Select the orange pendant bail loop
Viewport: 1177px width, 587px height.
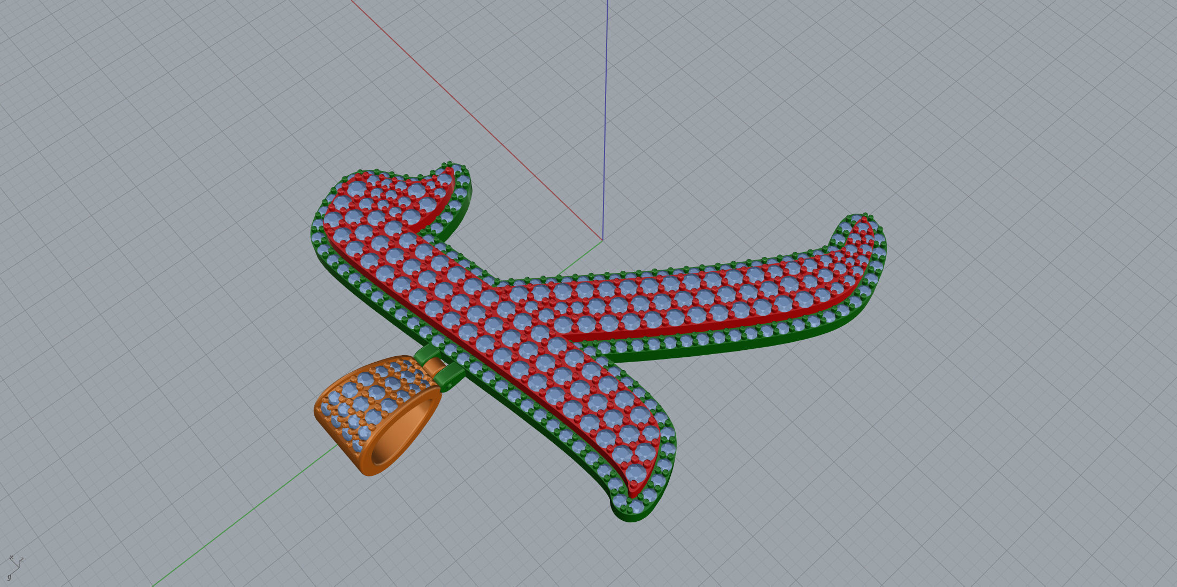pos(377,417)
